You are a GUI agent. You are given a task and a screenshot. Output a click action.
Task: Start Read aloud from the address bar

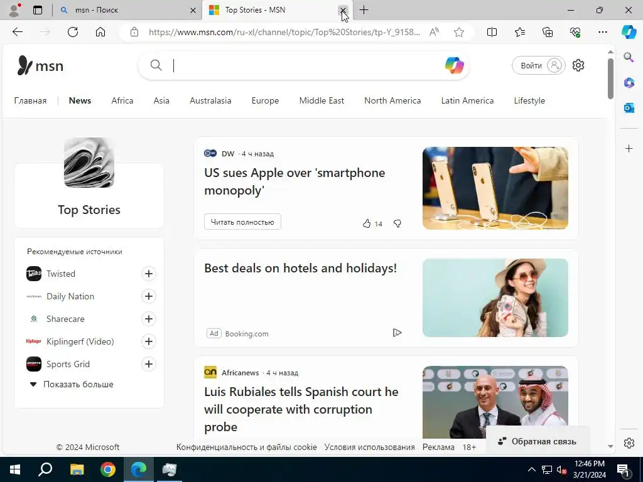tap(434, 32)
